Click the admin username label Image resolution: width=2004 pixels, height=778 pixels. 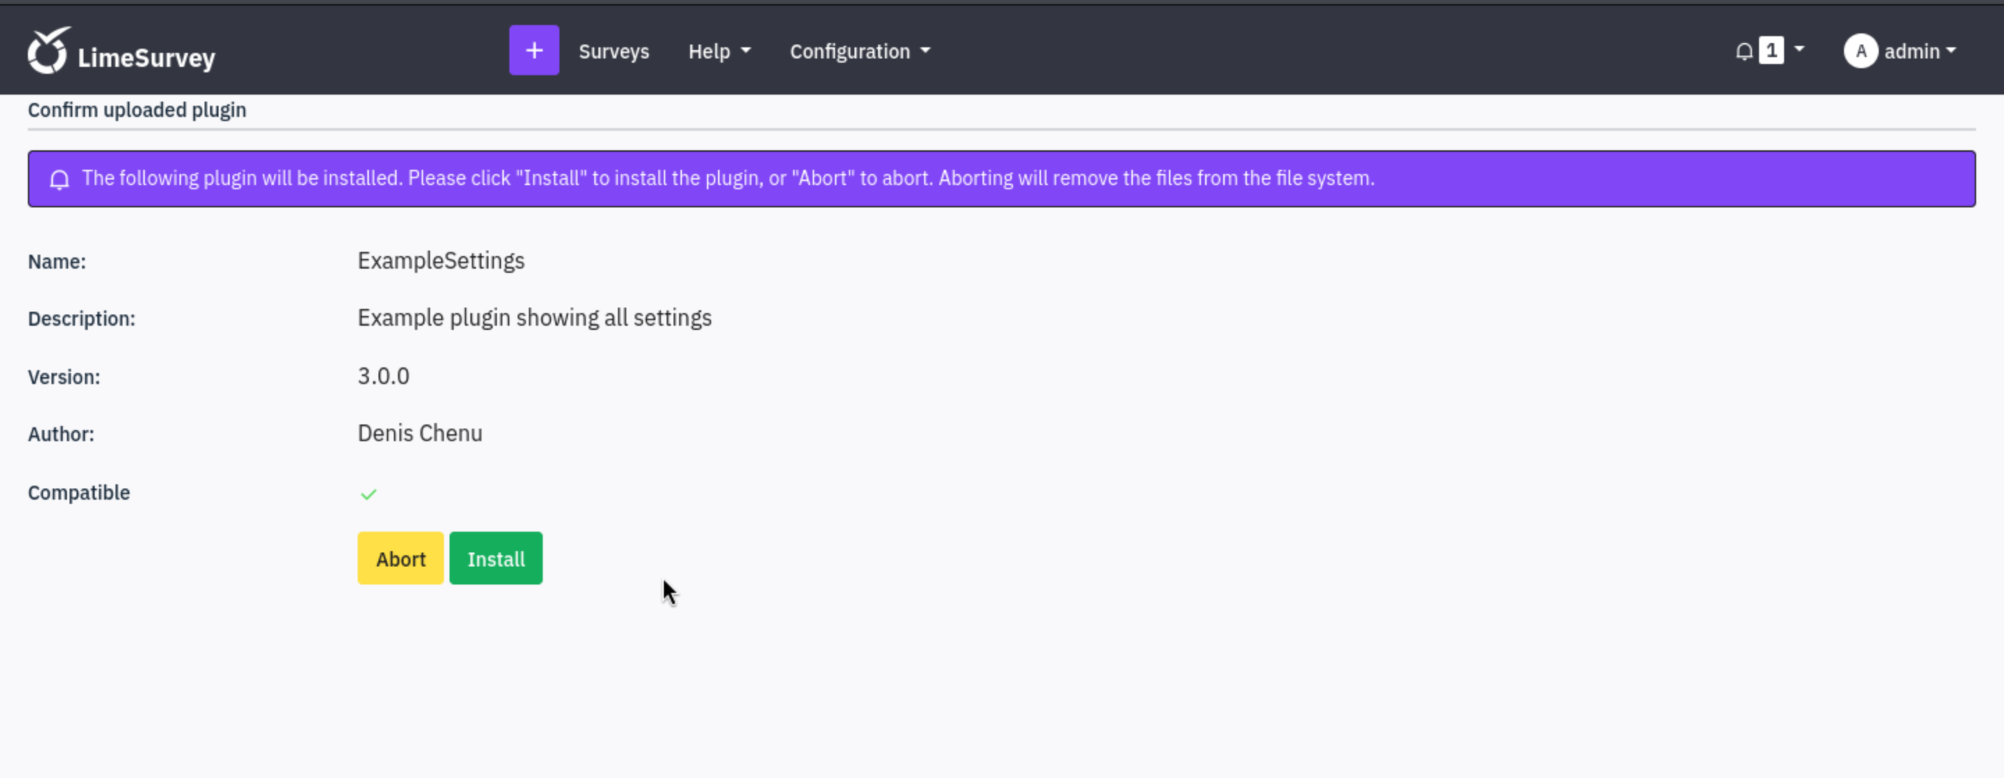coord(1911,51)
